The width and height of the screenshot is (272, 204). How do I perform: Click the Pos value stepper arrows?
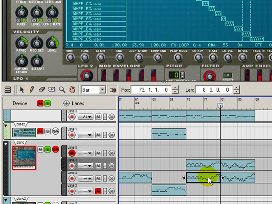point(176,90)
